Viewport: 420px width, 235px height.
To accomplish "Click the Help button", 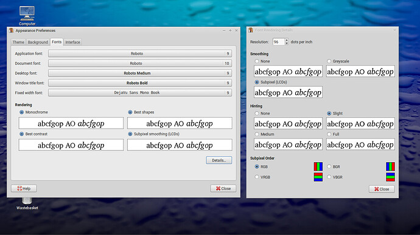I will 24,188.
